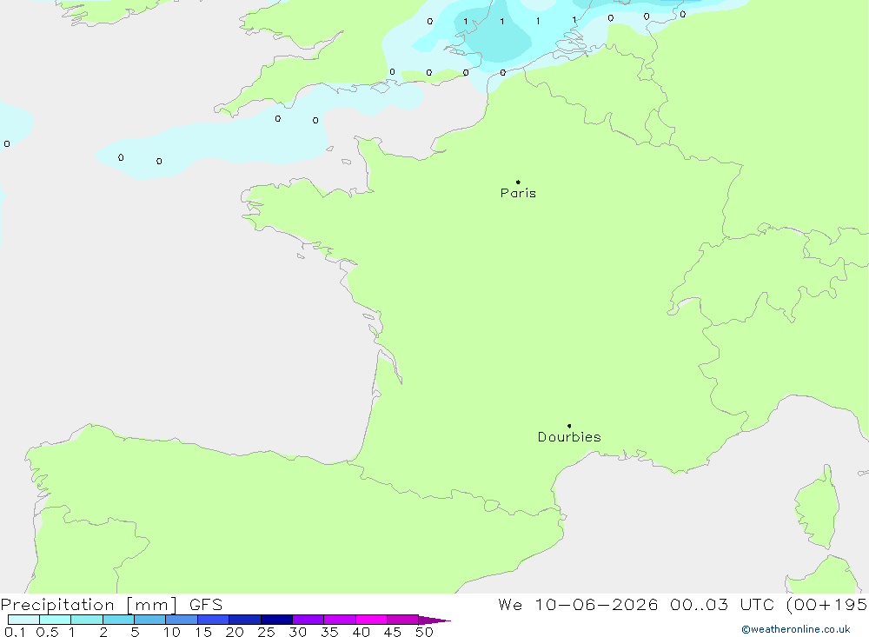The height and width of the screenshot is (637, 869).
Task: Click the forecast date 'We 10-06-2026' text
Action: [x=578, y=604]
